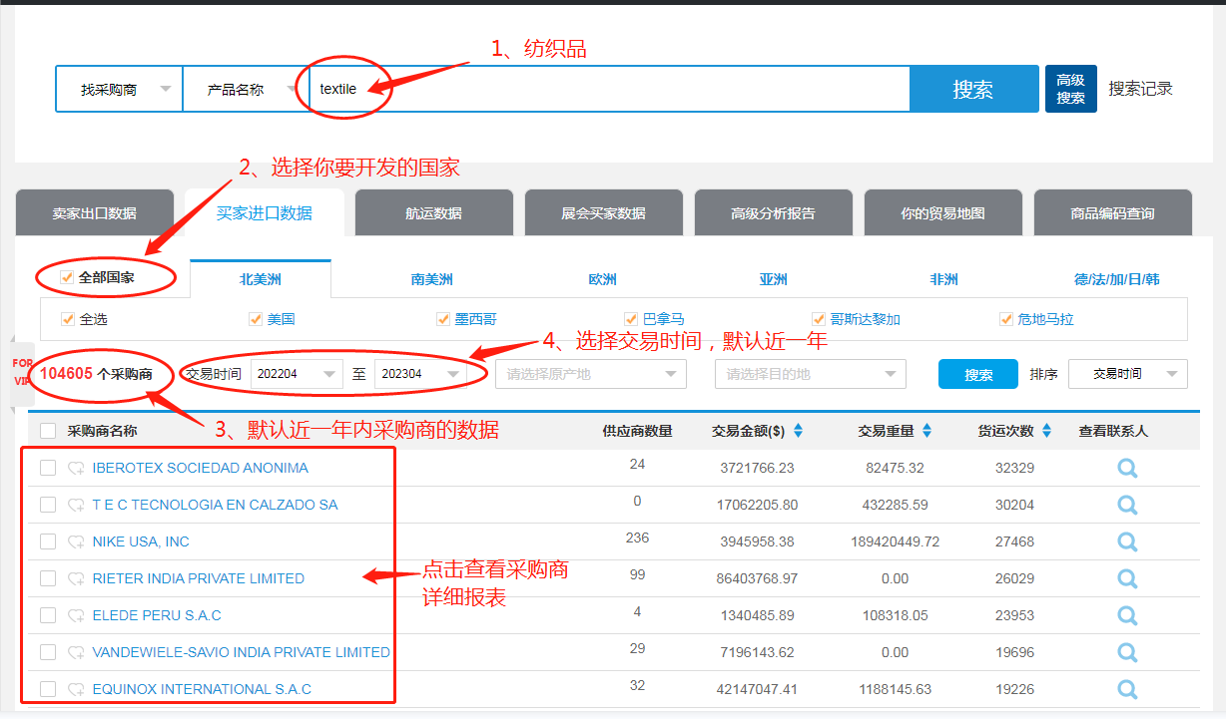Sort by 交易重量 using its arrow icon

tap(926, 431)
